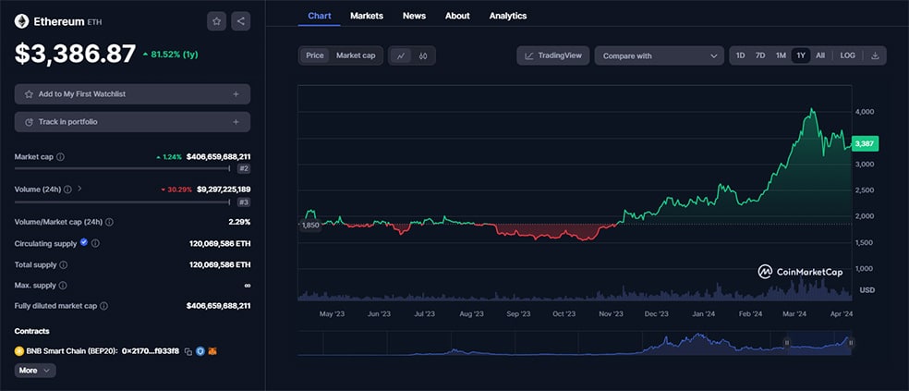Image resolution: width=909 pixels, height=391 pixels.
Task: Open the Compare with dropdown
Action: 660,55
